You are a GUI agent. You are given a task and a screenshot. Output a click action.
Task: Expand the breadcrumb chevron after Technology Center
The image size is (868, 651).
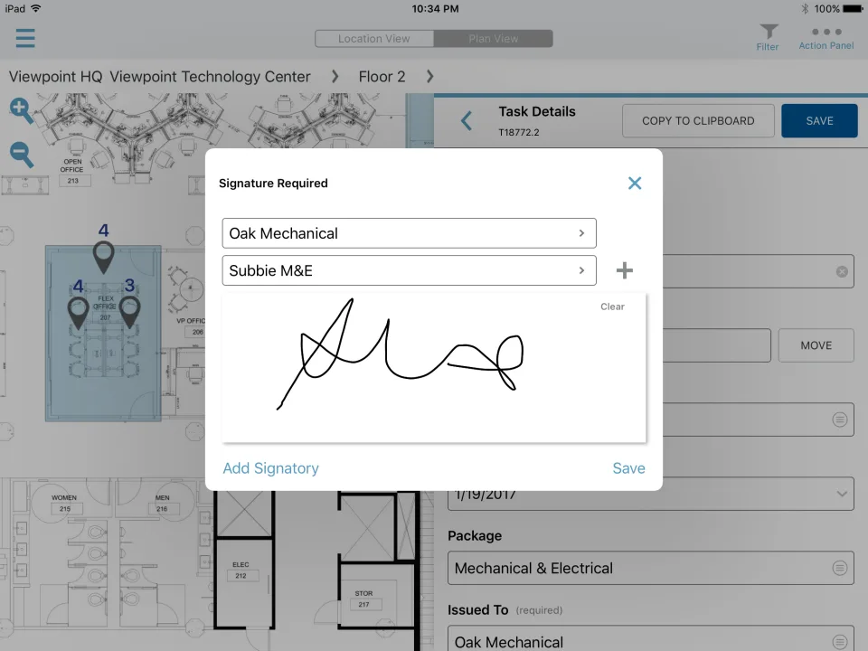(x=335, y=76)
